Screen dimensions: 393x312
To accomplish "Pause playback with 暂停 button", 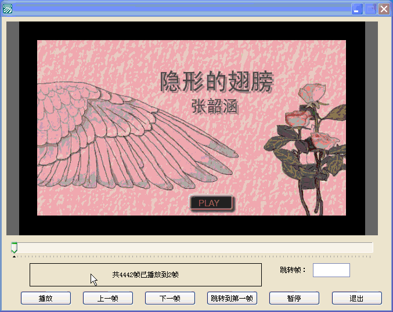I will [294, 298].
